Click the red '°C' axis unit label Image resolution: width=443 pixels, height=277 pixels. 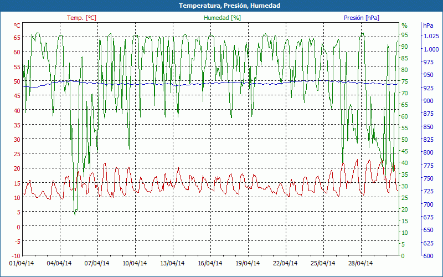coord(17,25)
